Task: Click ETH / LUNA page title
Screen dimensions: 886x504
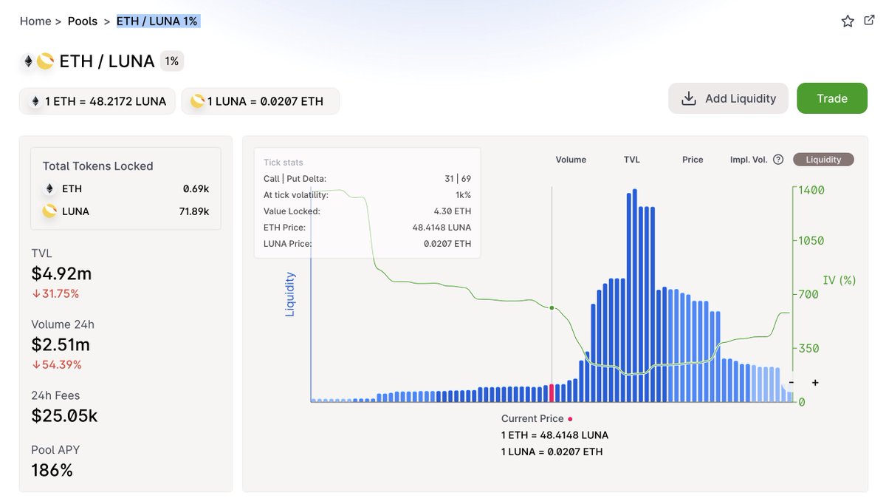Action: [x=107, y=61]
